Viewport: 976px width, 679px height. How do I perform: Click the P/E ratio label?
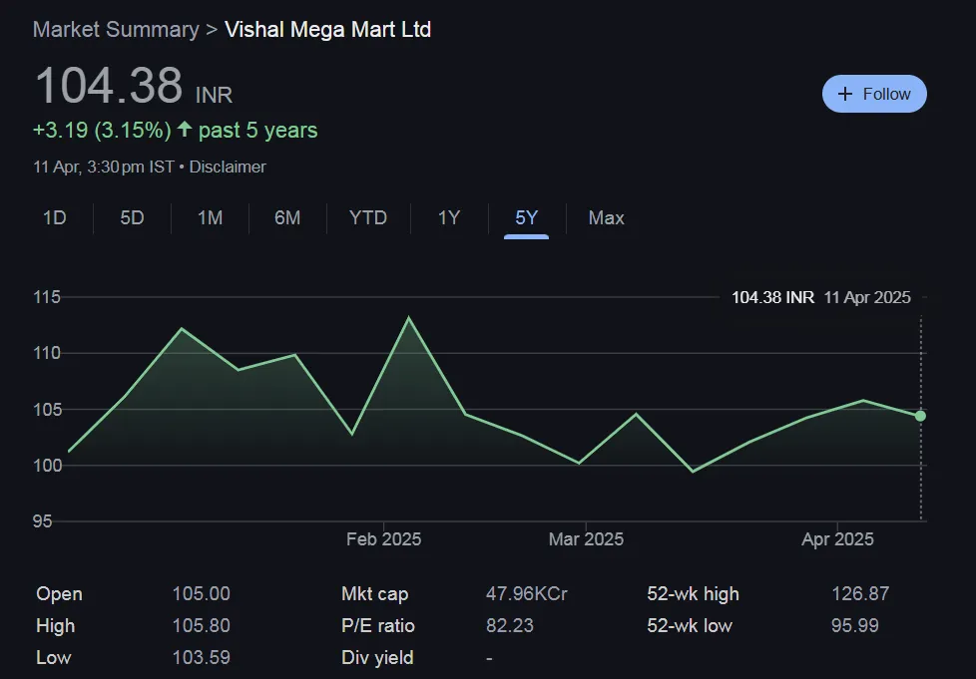pos(378,625)
